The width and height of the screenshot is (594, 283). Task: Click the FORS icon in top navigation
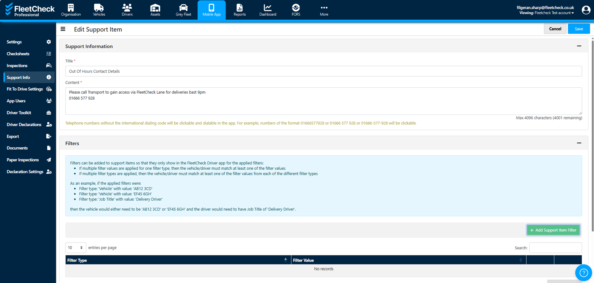point(296,8)
